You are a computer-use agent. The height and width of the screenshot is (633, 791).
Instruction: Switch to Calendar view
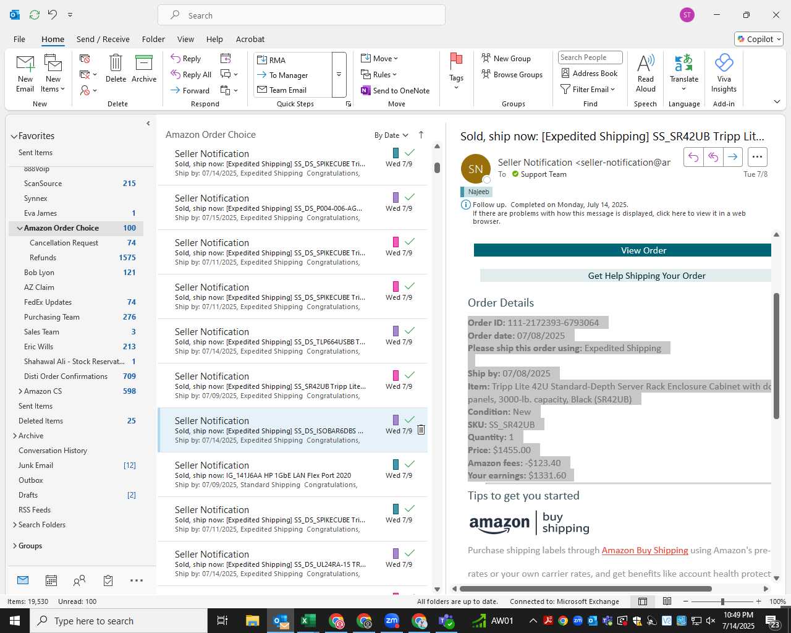click(x=51, y=580)
